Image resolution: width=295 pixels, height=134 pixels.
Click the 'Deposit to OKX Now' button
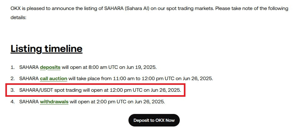(154, 120)
